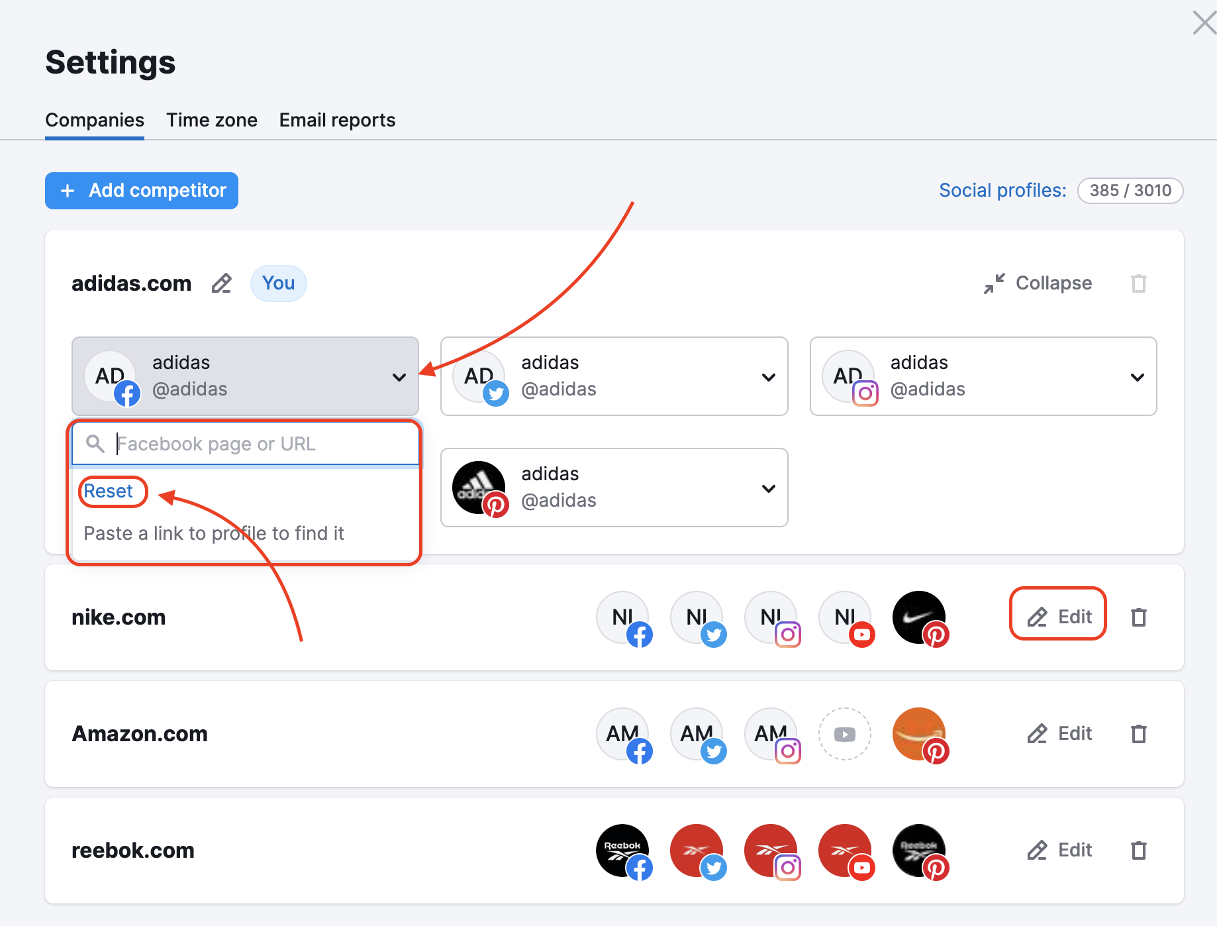Open the Email reports tab

click(337, 120)
